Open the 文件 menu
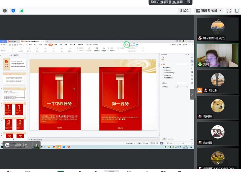This screenshot has height=172, width=241. click(4, 45)
